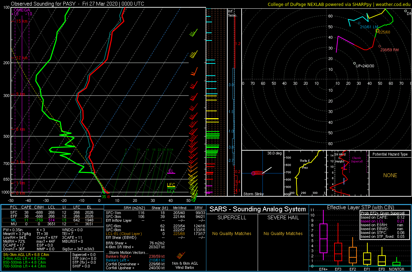Click the Inf. Temp. panel label
The image size is (412, 272).
[x=233, y=13]
